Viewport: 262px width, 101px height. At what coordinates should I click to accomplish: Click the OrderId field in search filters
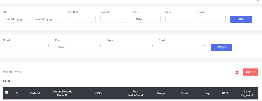point(114,19)
